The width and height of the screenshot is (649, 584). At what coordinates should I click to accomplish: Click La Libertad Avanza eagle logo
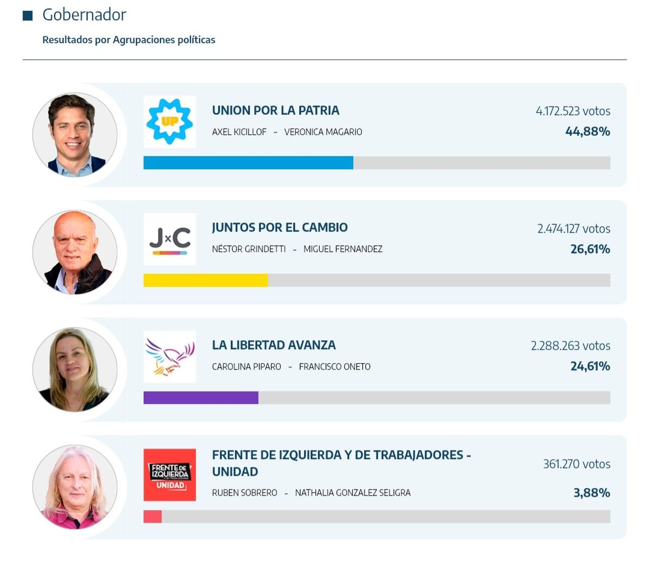(x=169, y=357)
